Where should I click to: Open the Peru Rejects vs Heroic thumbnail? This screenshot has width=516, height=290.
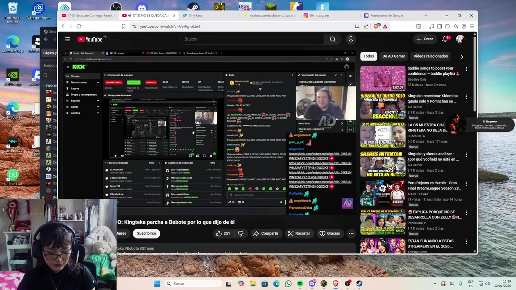(383, 193)
